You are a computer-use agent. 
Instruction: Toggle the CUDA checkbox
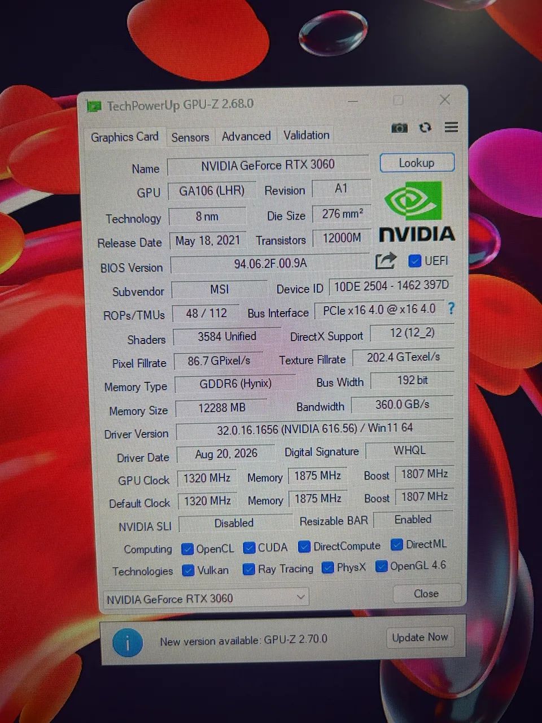pos(249,548)
